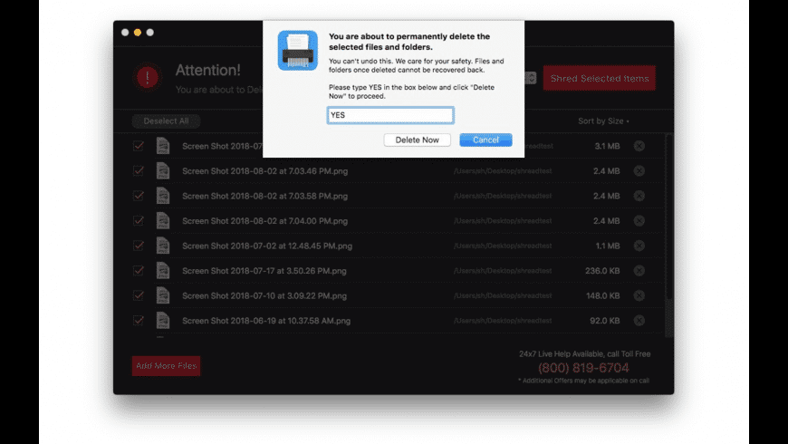This screenshot has width=788, height=444.
Task: Click the phone number (800) 819-6704
Action: tap(583, 368)
